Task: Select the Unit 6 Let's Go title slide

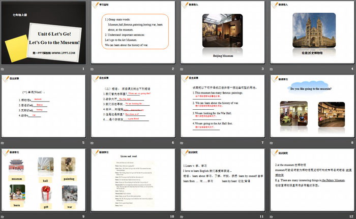Action: click(x=44, y=34)
